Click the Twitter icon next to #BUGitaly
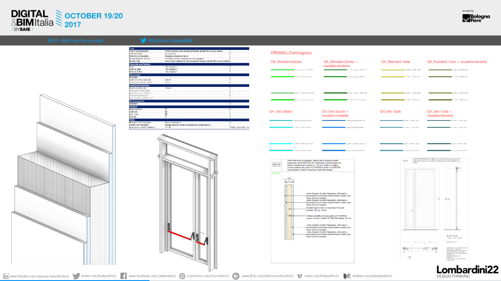Viewport: 501px width, 281px height. (143, 41)
